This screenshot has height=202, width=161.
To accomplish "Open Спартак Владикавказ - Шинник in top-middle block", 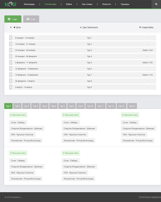I will (79, 129).
